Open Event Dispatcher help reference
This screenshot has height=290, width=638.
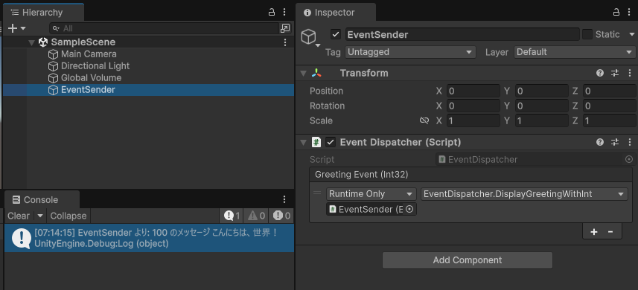600,142
